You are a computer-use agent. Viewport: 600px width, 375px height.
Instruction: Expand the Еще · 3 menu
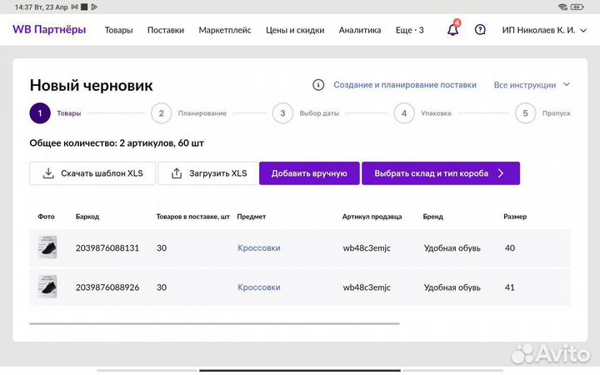[x=409, y=30]
